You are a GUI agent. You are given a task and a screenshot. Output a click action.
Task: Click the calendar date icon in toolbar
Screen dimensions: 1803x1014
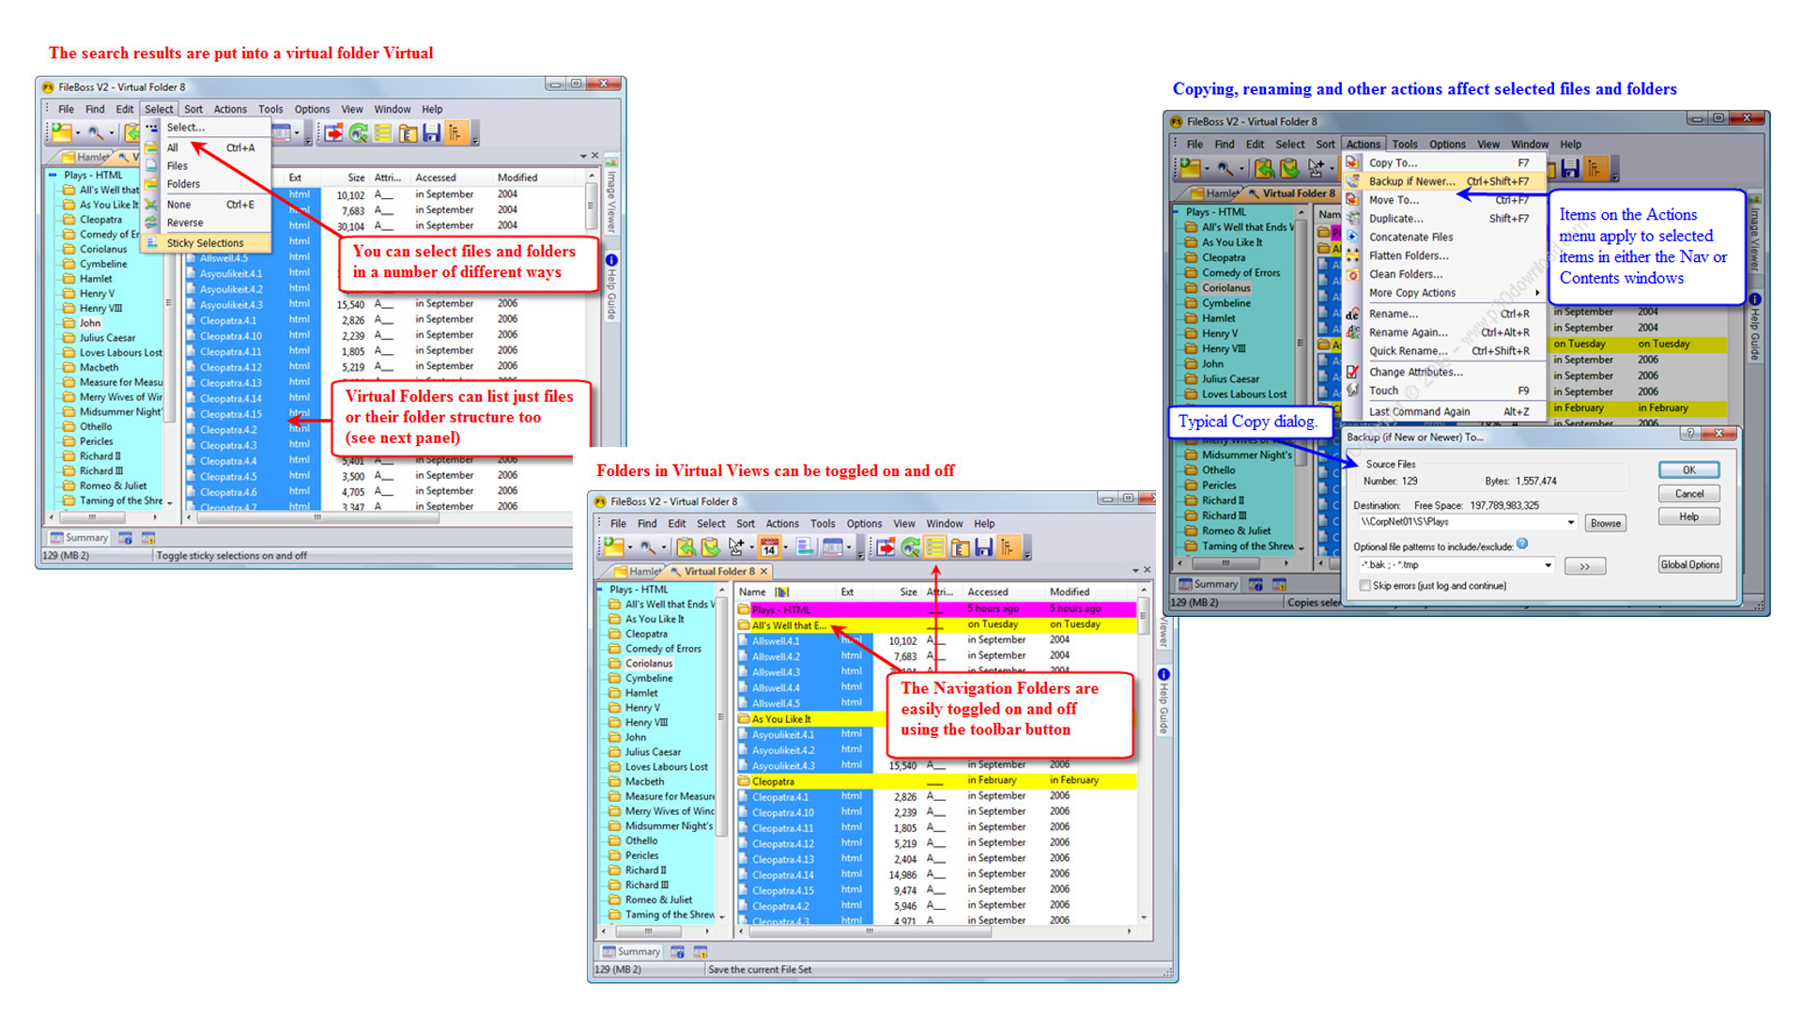pos(769,547)
